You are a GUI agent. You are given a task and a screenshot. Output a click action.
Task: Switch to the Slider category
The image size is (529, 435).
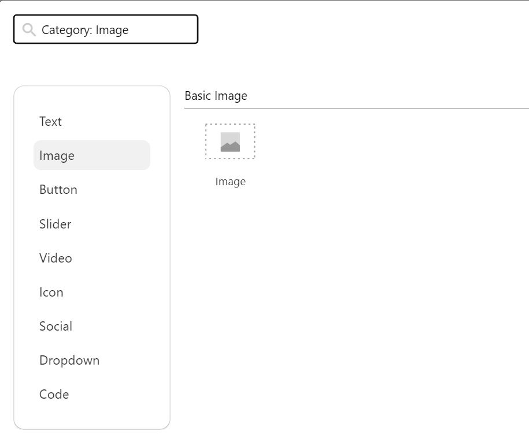pyautogui.click(x=55, y=224)
